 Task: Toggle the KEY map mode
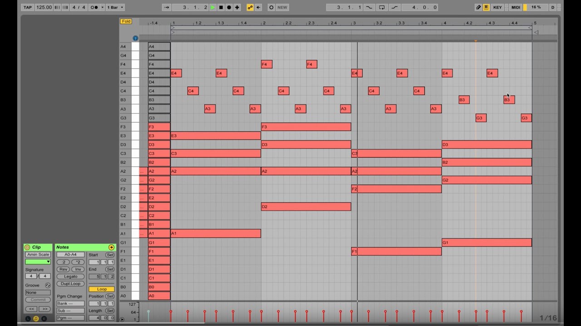click(x=497, y=7)
